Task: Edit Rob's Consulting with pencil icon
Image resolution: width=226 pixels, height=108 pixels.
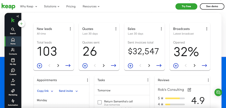Action: pyautogui.click(x=189, y=90)
